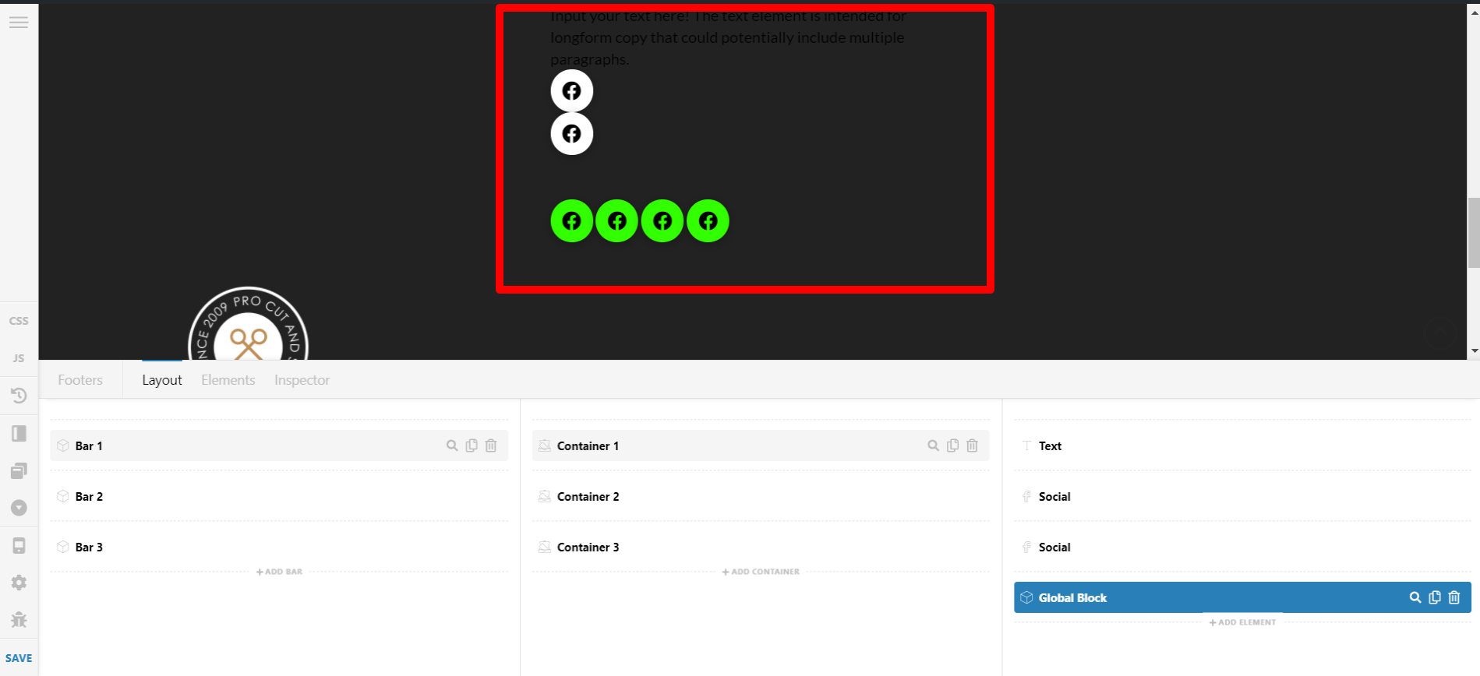Inspect Bar 1 with its magnifier icon
Viewport: 1480px width, 676px height.
click(452, 445)
